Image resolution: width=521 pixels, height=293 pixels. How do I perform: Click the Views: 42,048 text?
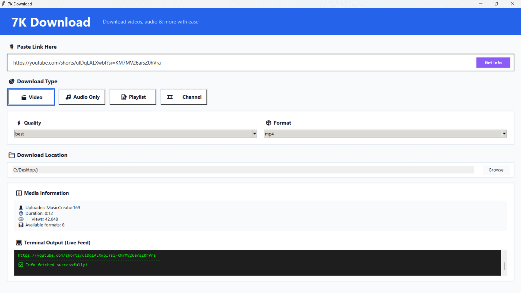coord(45,219)
